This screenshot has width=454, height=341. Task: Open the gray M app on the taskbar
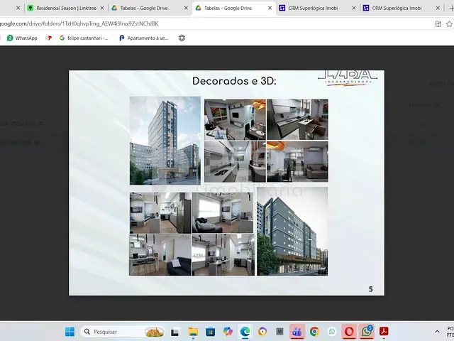(279, 331)
